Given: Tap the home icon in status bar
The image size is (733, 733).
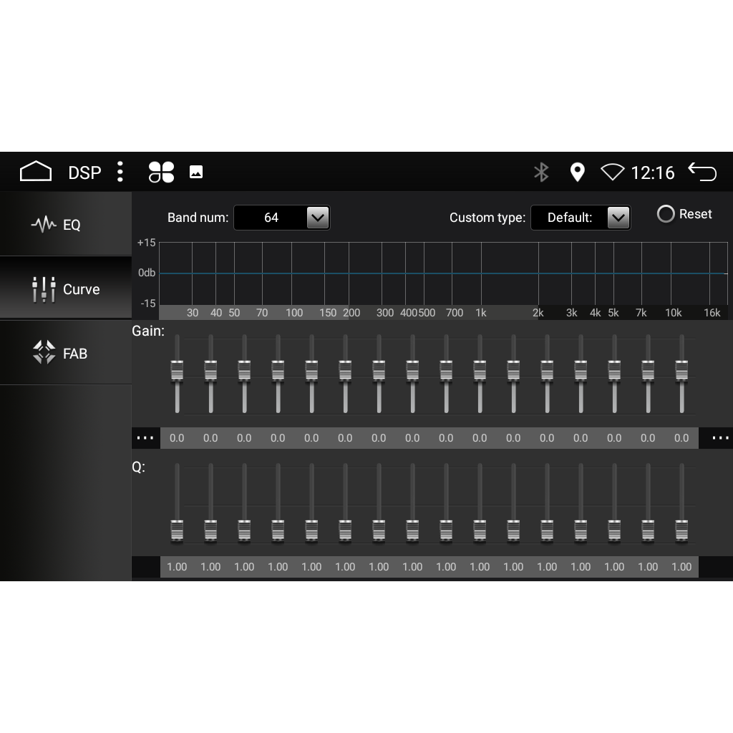Looking at the screenshot, I should (x=36, y=172).
